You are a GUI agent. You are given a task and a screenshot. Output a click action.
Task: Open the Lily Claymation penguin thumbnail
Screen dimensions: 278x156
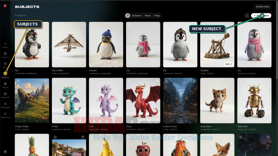[x=143, y=45]
